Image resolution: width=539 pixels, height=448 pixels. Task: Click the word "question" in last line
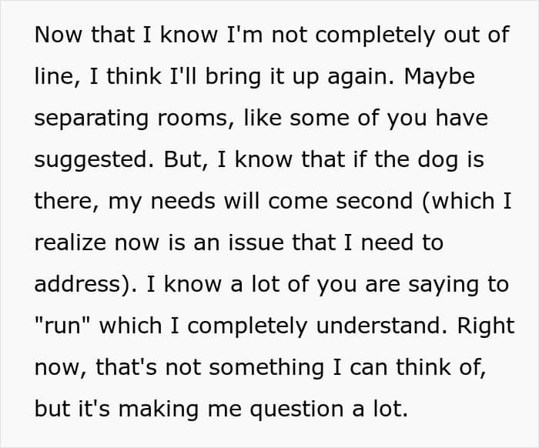pyautogui.click(x=296, y=410)
